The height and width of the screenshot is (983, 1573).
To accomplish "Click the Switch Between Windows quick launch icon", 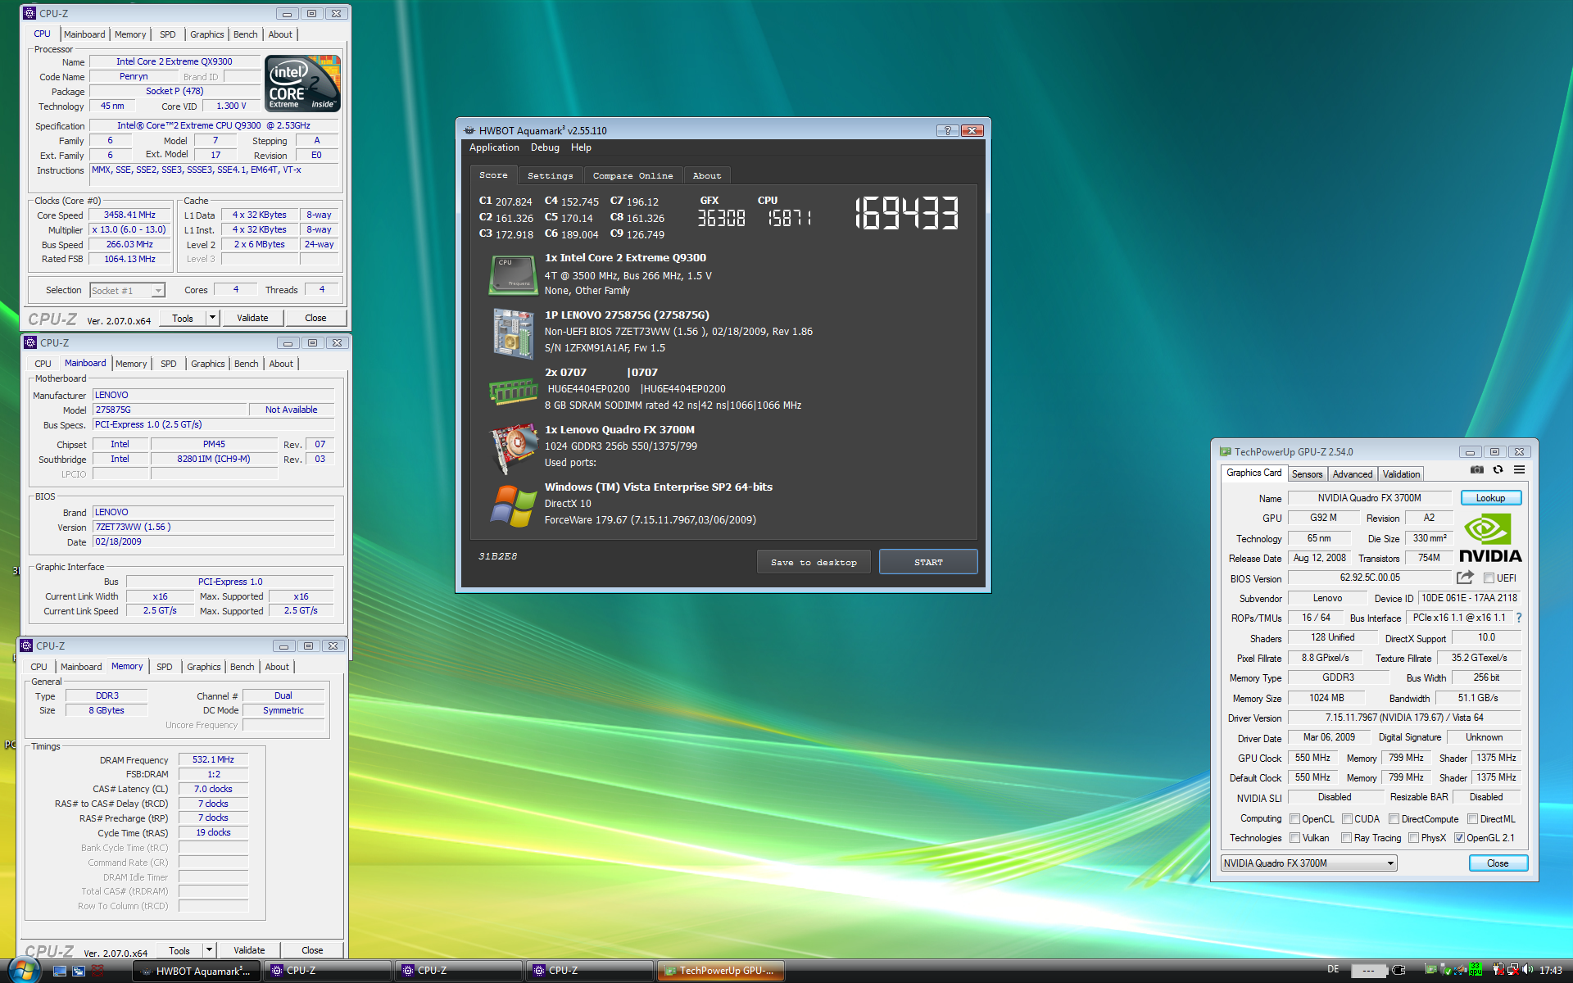I will click(x=79, y=971).
